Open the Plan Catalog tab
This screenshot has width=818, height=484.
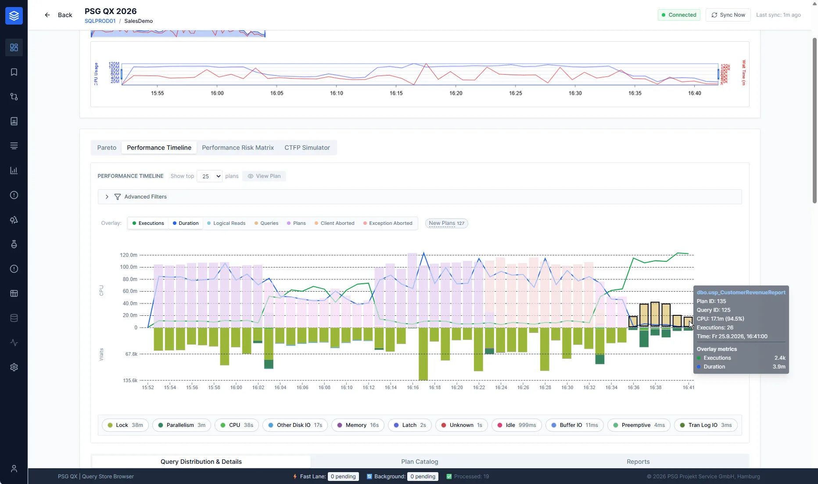click(x=420, y=462)
